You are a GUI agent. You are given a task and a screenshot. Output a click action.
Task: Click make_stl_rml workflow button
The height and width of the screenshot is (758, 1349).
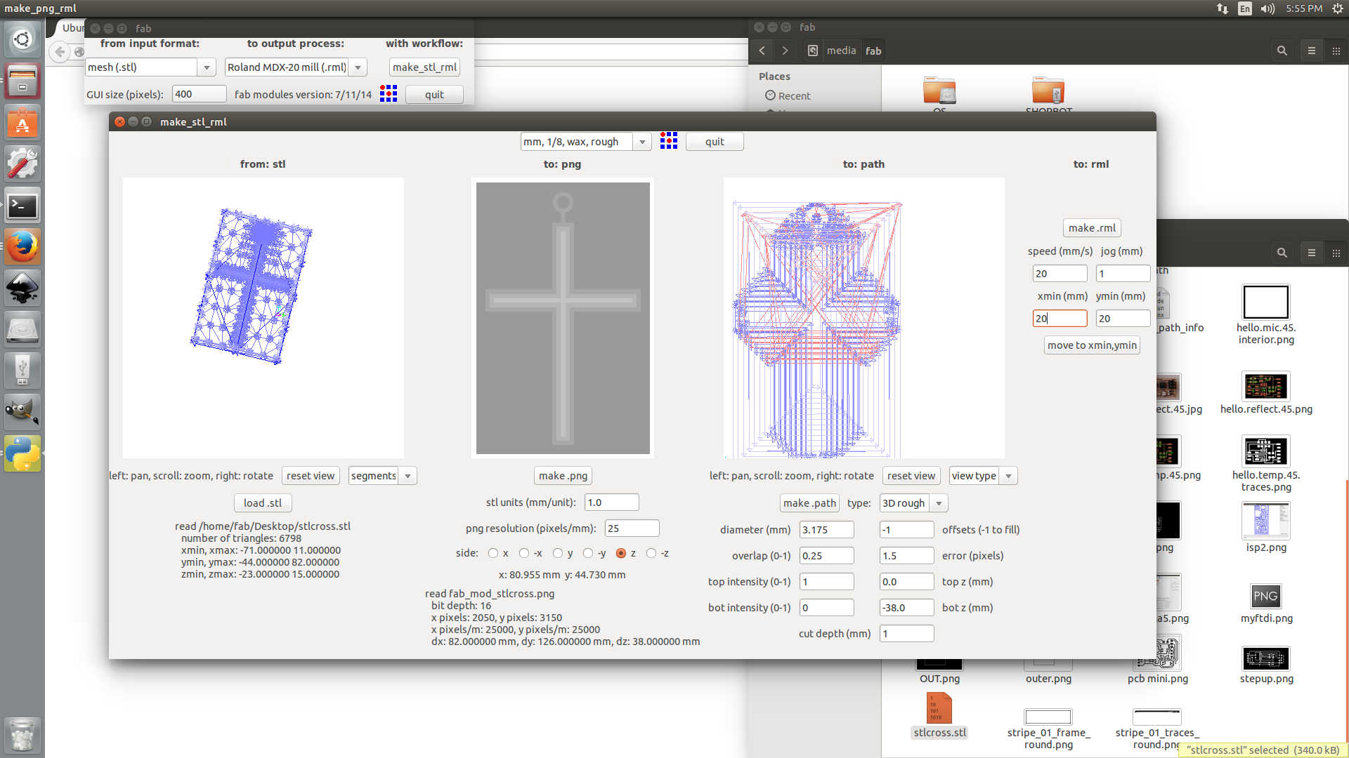[424, 67]
